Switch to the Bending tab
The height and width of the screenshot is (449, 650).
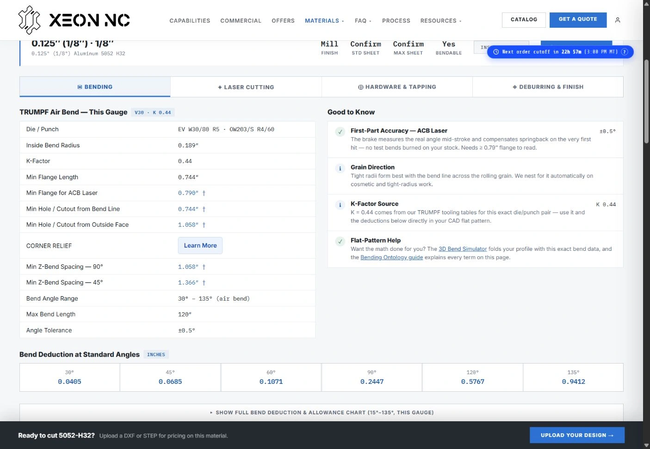(x=95, y=87)
